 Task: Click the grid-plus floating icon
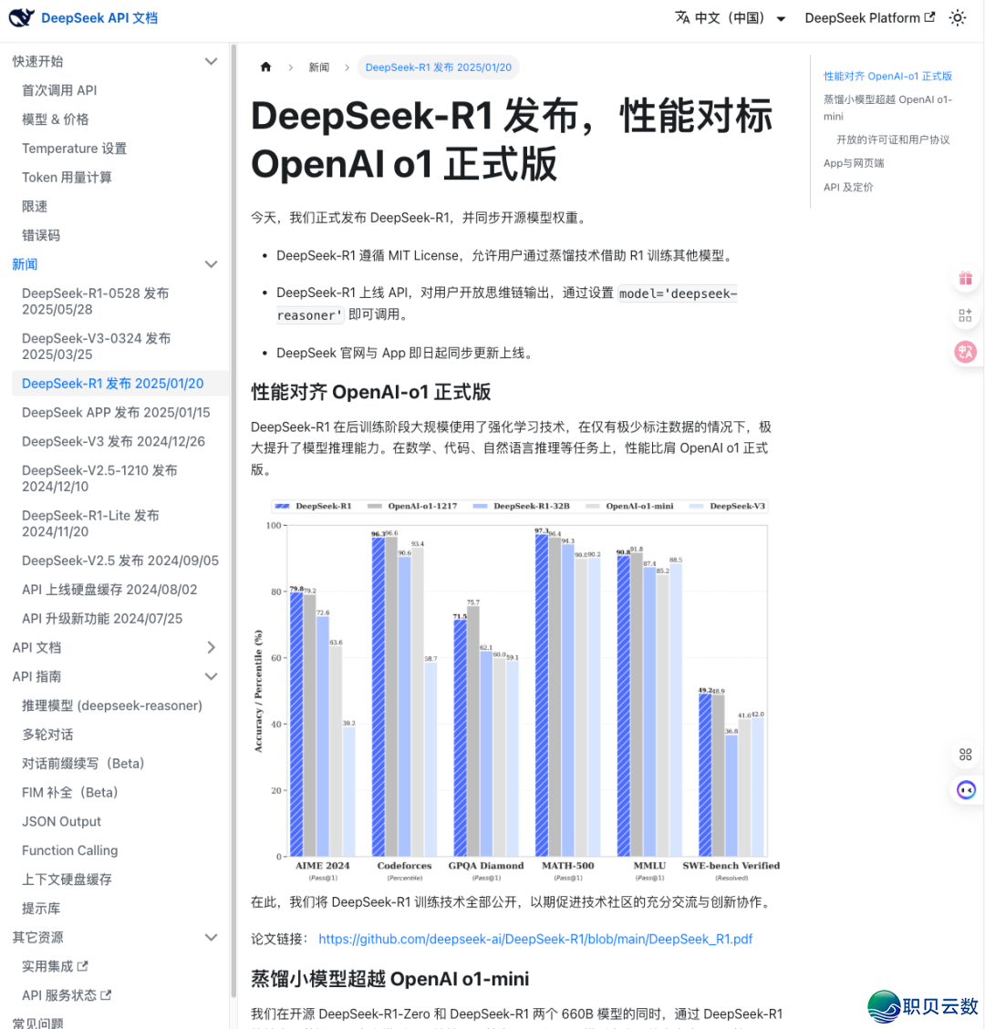coord(965,315)
